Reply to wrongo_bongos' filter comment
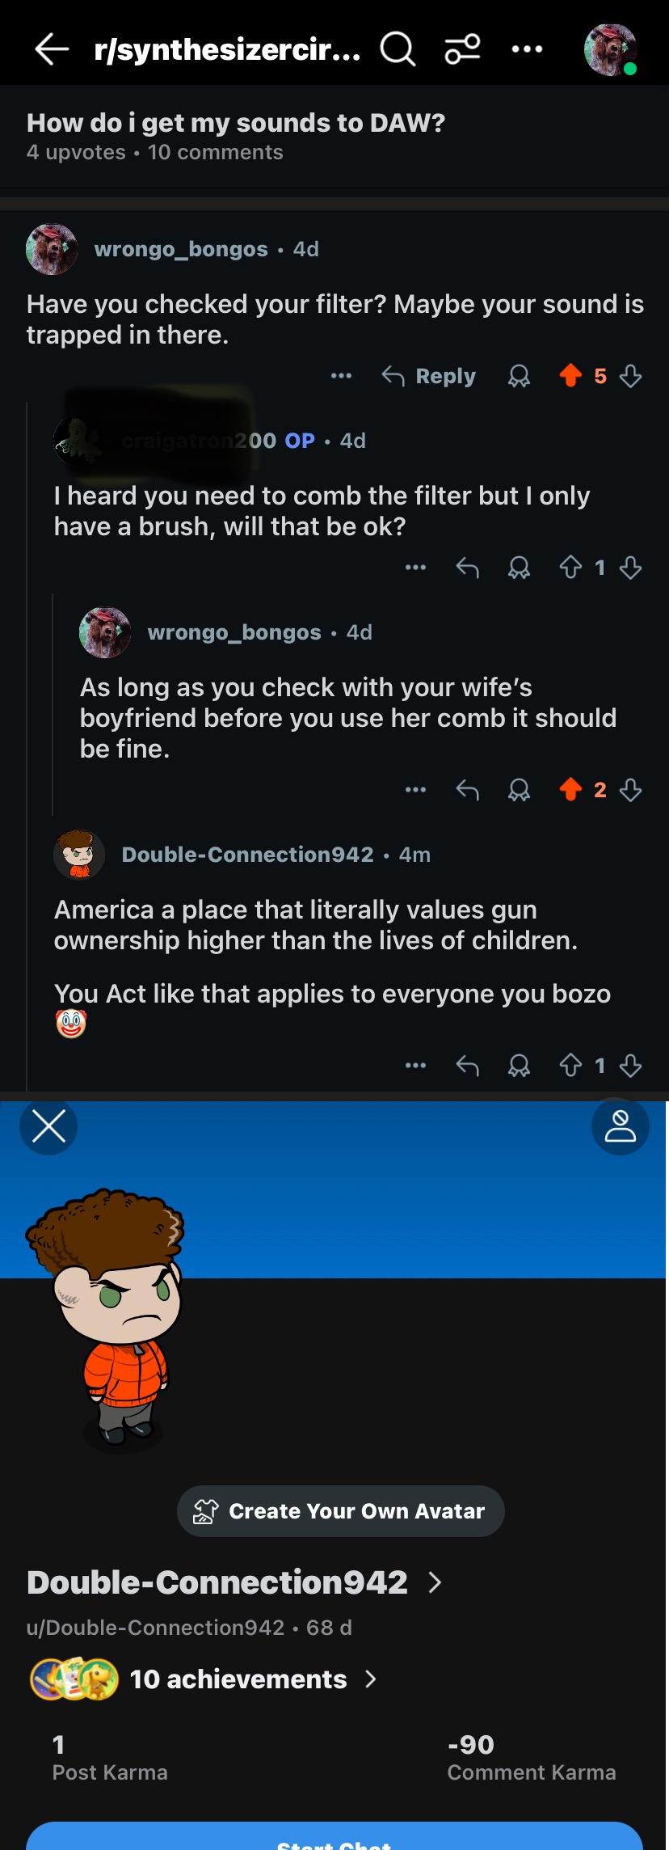The image size is (669, 1850). (x=428, y=376)
